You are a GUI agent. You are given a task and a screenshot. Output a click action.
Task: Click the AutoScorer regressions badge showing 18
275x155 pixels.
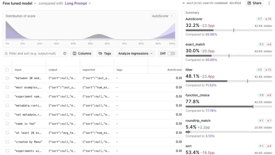point(268,19)
